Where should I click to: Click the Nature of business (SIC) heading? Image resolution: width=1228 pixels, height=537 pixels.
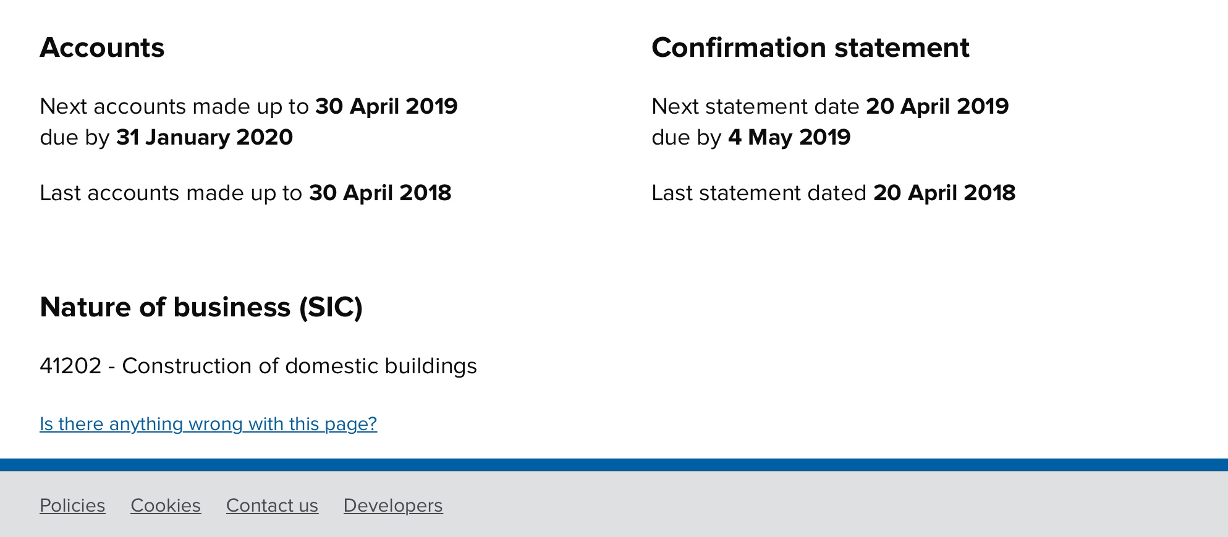pos(201,307)
